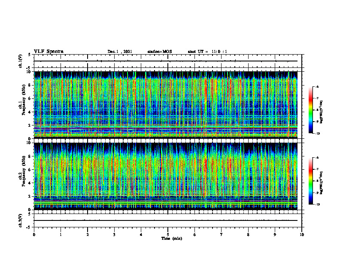Click time axis tick label "9"
Viewport: 340px width, 263px height.
coord(275,235)
